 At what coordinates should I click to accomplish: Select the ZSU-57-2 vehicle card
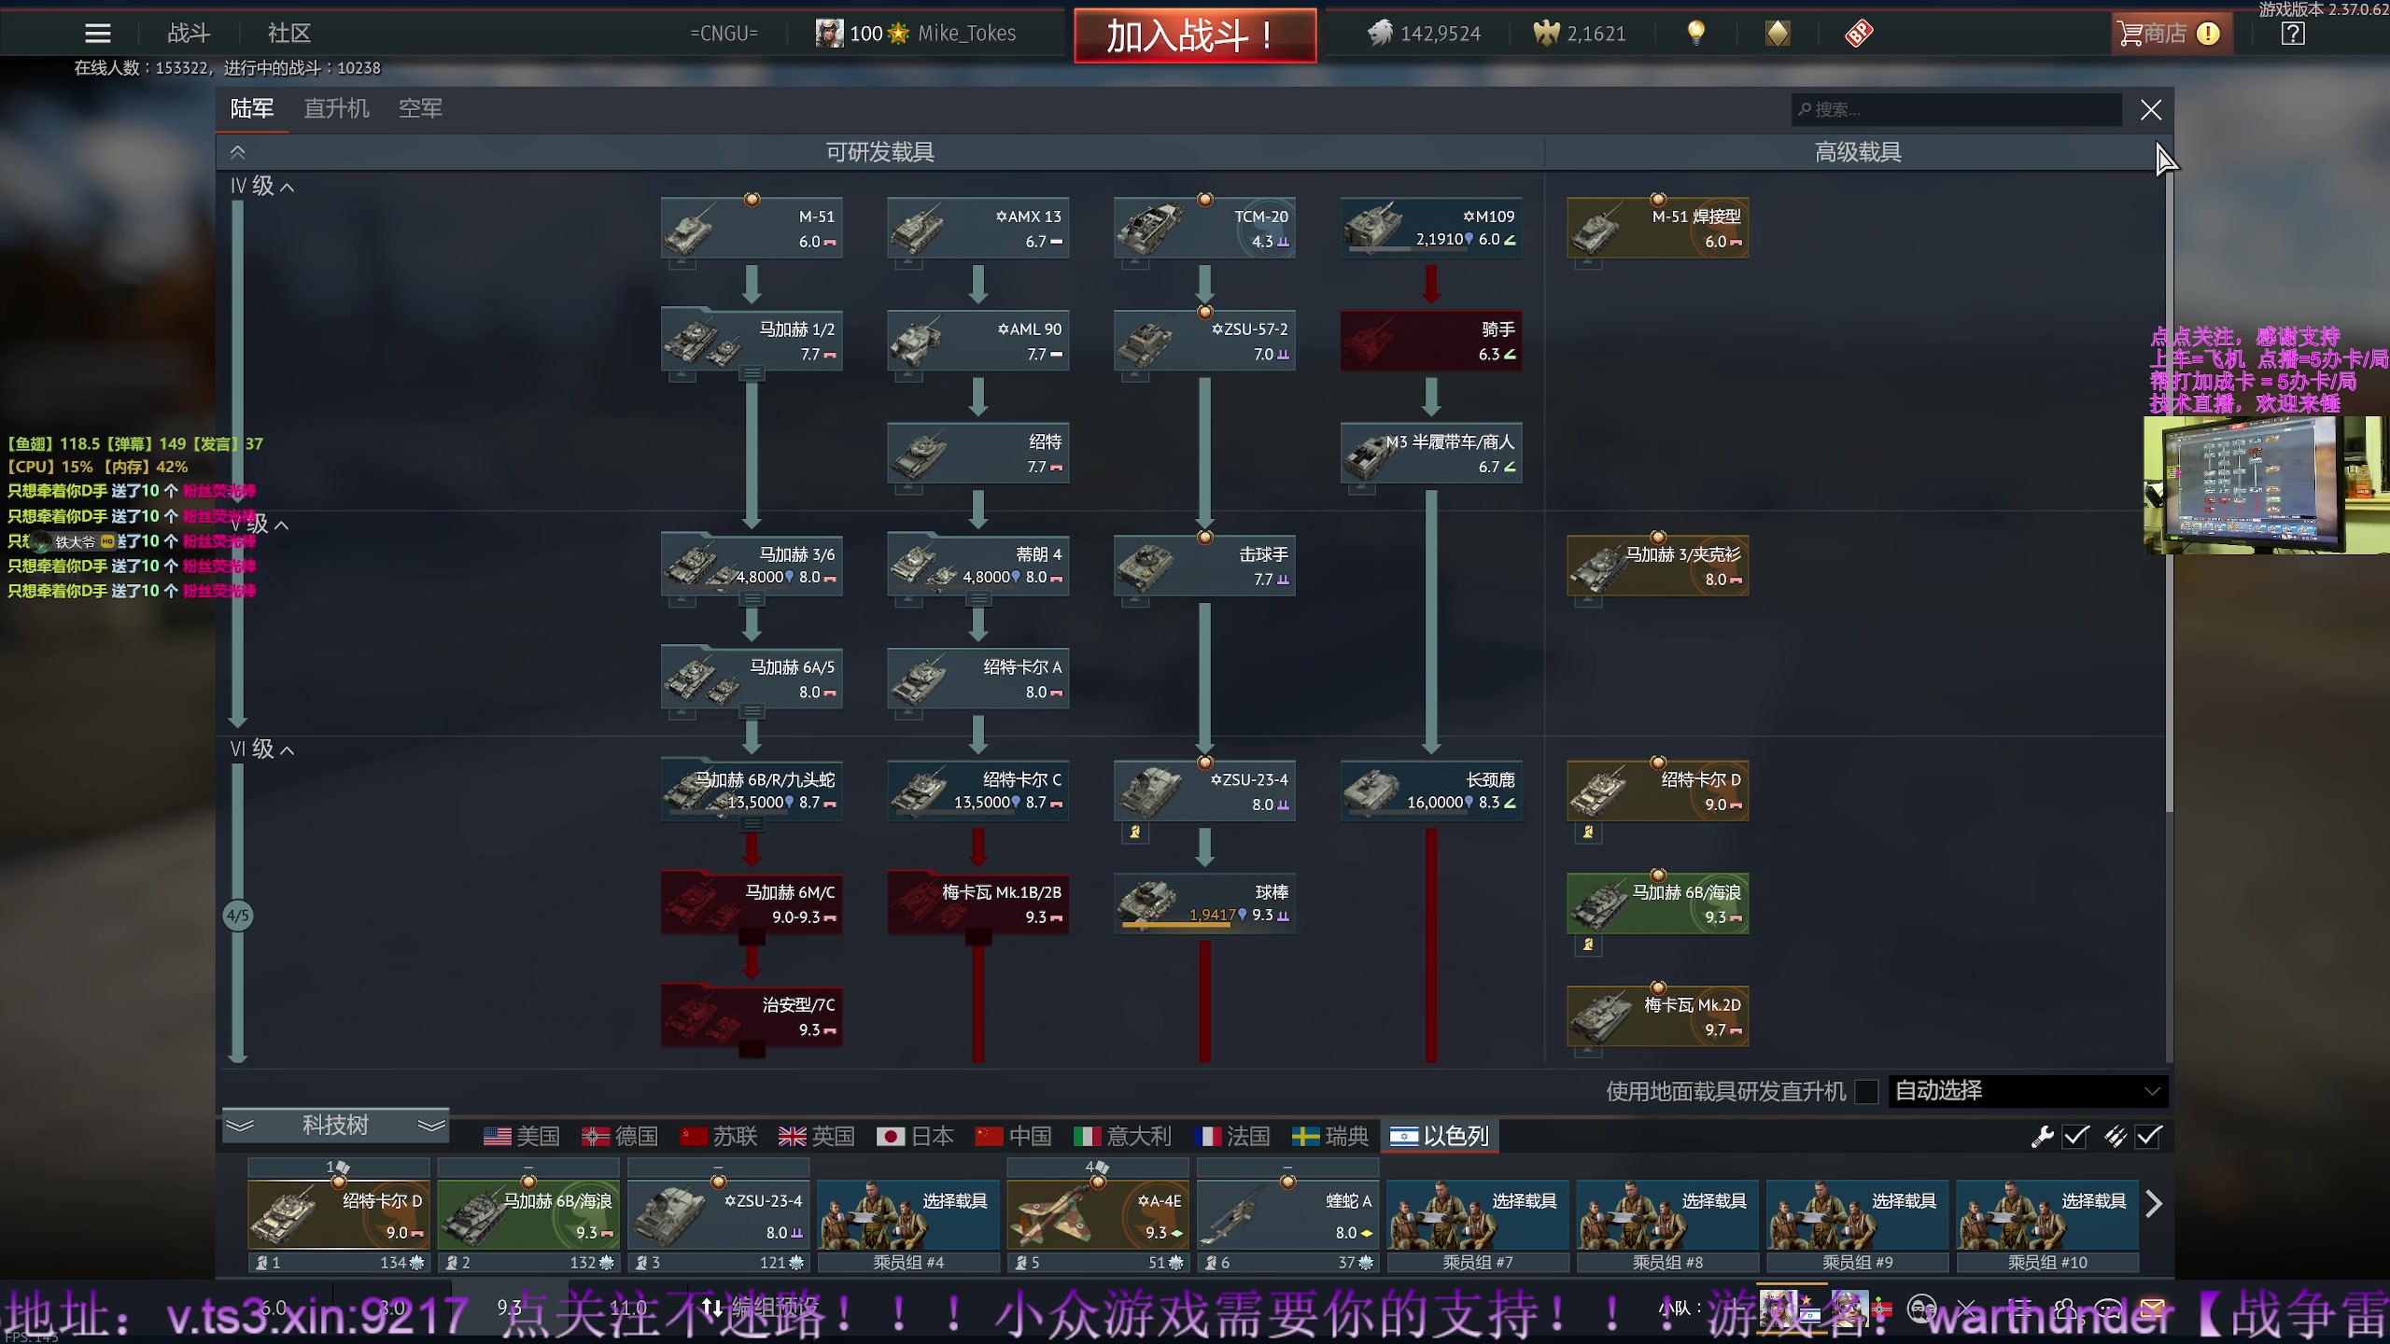point(1204,341)
